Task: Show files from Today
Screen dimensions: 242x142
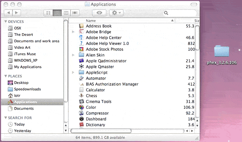Action: [16, 124]
